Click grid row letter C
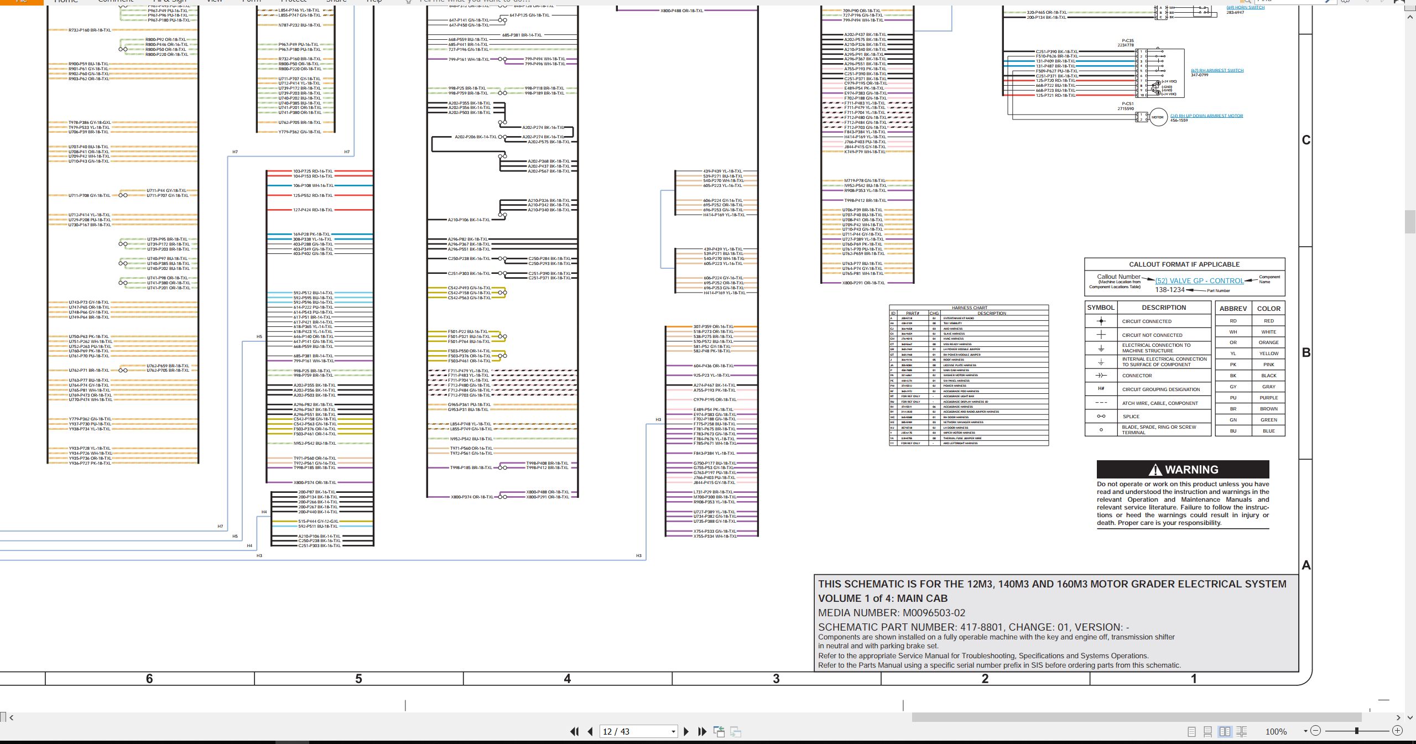This screenshot has height=744, width=1416. [1306, 140]
